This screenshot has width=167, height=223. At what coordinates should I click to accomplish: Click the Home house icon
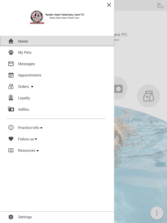(x=11, y=41)
